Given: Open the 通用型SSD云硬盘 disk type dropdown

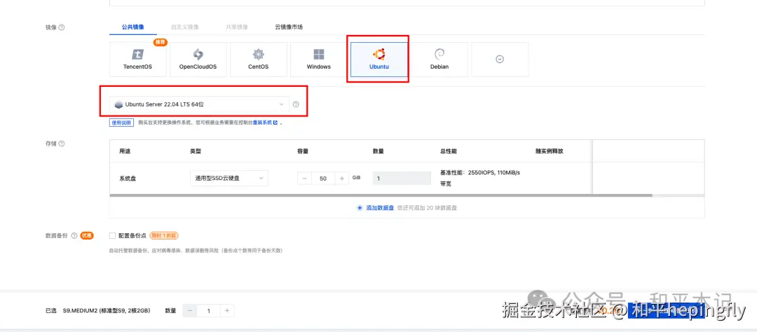Looking at the screenshot, I should [x=229, y=178].
